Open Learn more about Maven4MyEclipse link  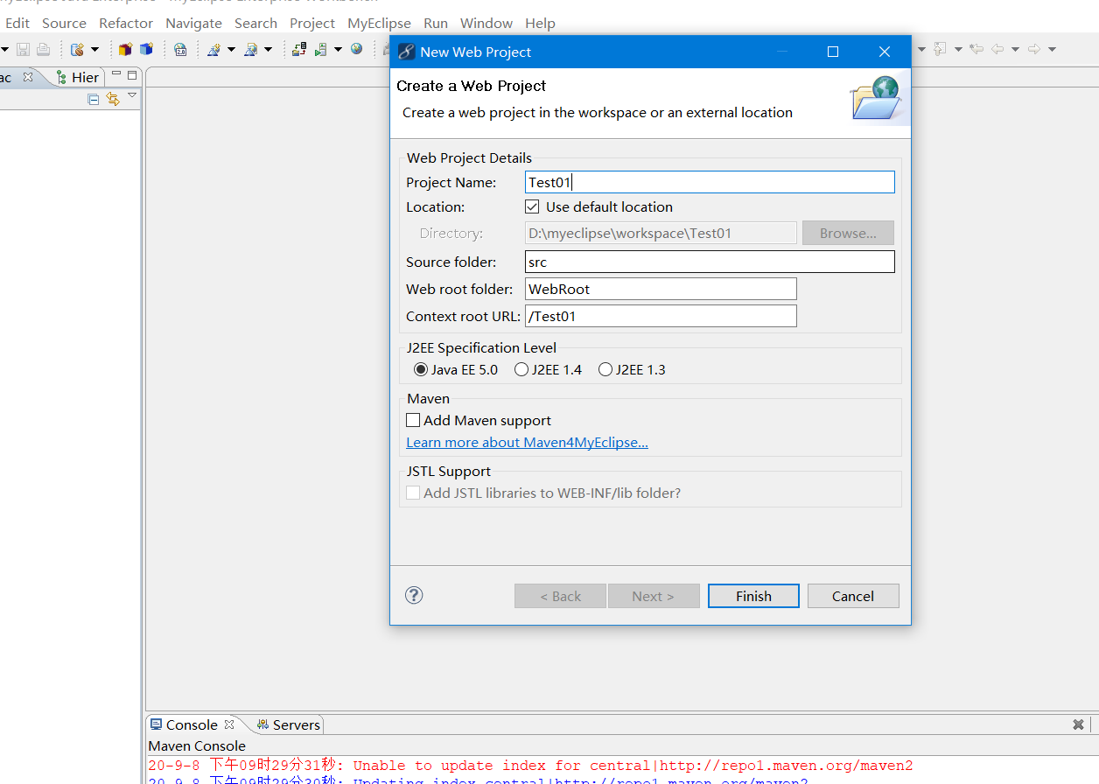527,443
